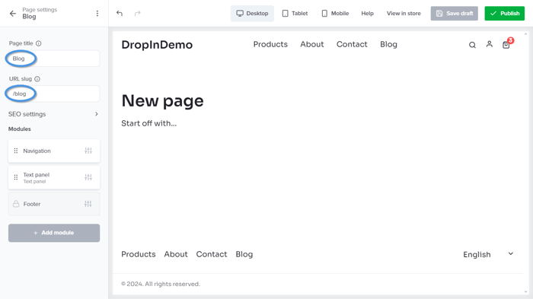Switch to Mobile preview
Screen dimensions: 533x299
tap(335, 14)
